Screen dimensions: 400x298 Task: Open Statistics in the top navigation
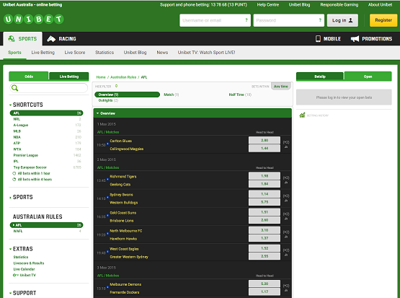105,53
